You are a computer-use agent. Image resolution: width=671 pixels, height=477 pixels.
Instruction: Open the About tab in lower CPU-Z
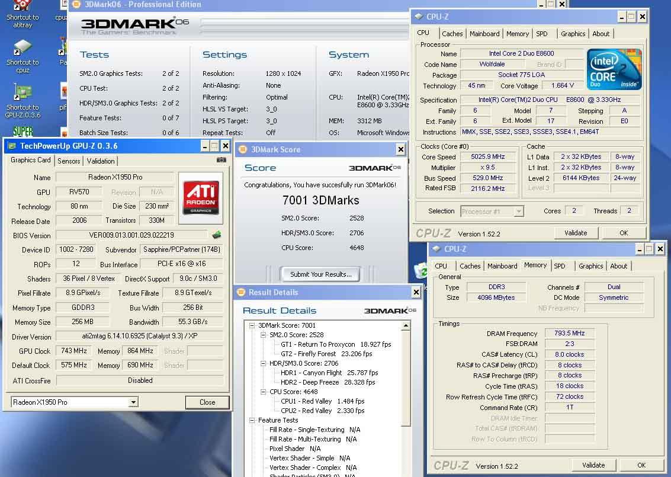(619, 266)
